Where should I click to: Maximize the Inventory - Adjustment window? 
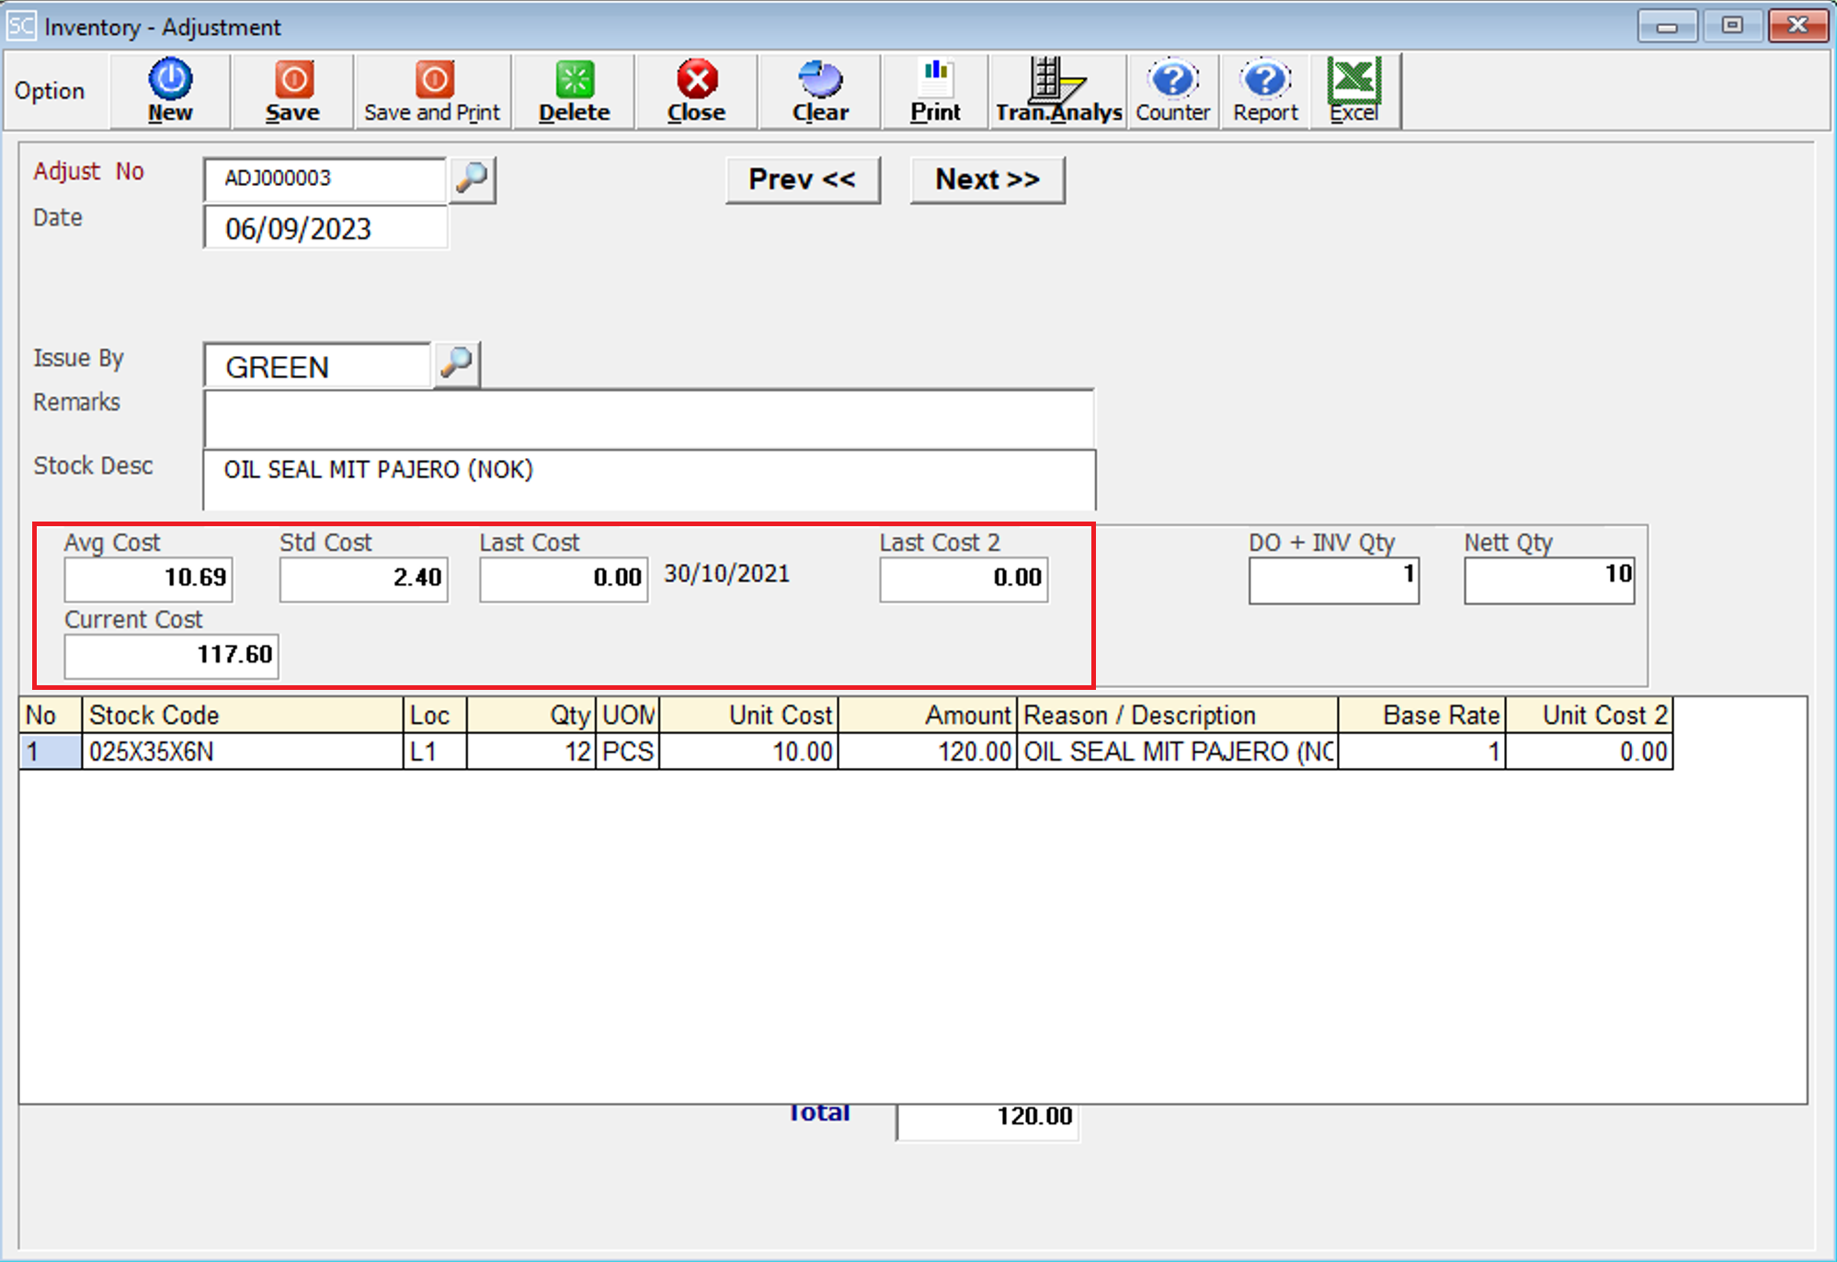coord(1732,26)
